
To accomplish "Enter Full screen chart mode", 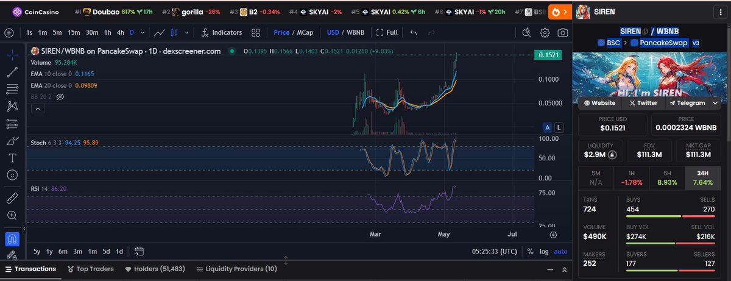I will pyautogui.click(x=387, y=32).
